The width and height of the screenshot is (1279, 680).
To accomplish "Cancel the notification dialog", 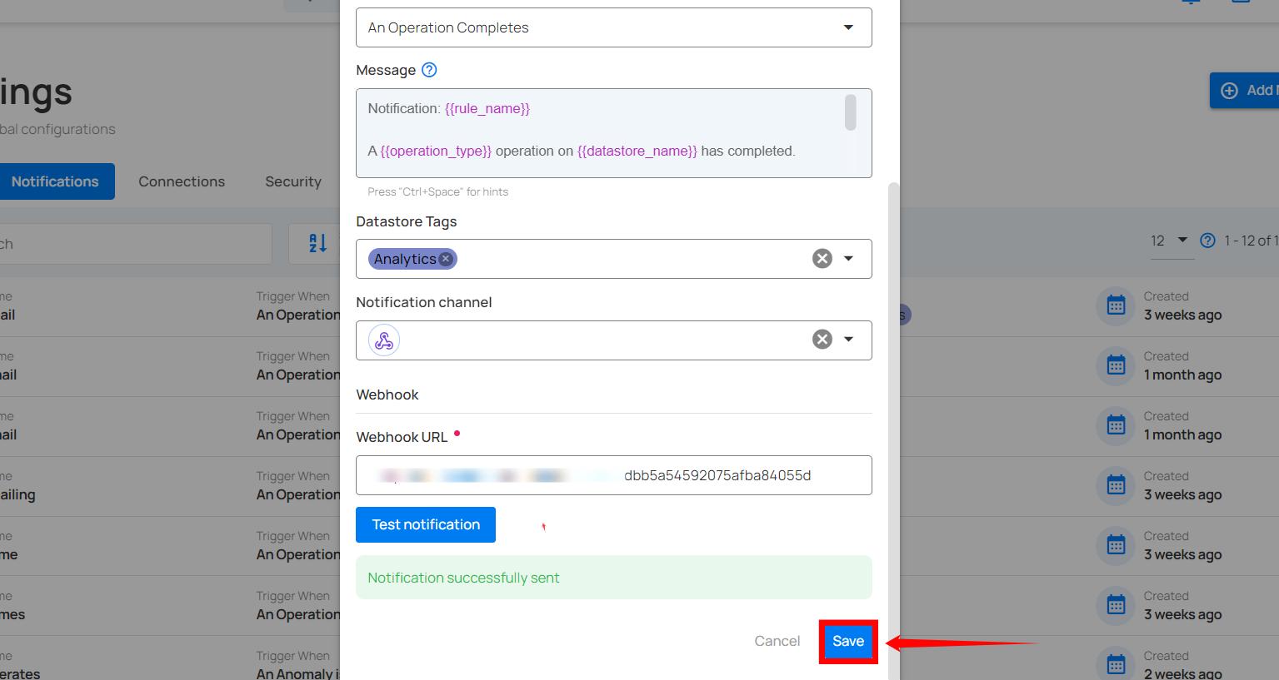I will pyautogui.click(x=777, y=642).
